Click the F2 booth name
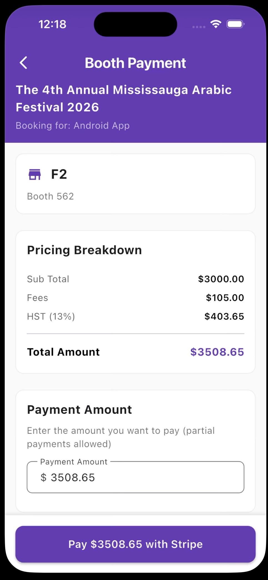 coord(59,174)
